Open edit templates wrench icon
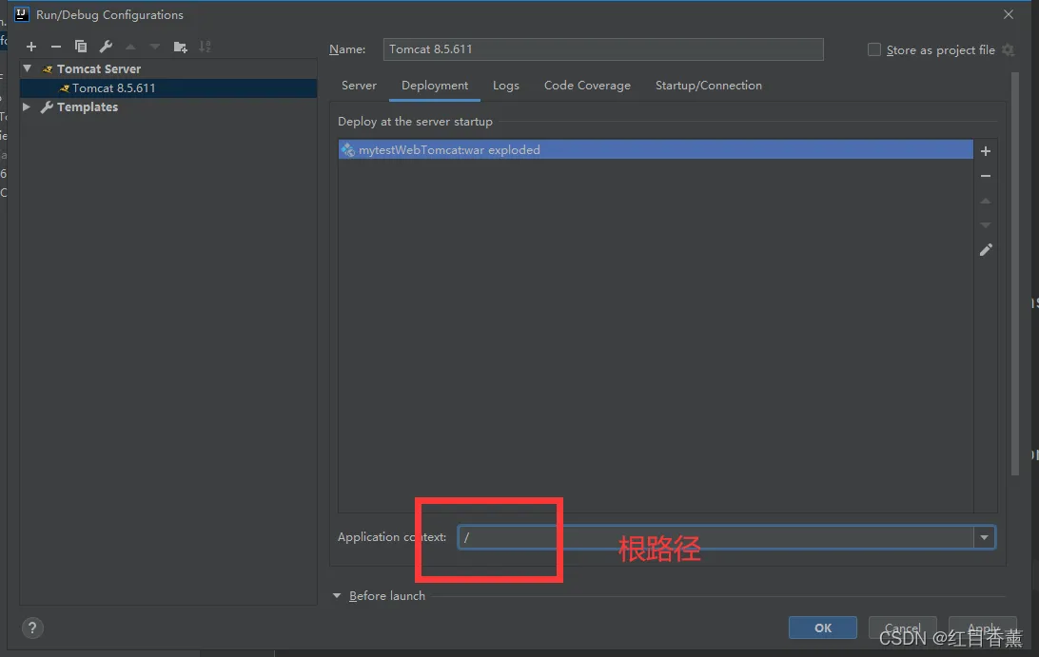This screenshot has width=1039, height=657. coord(106,47)
